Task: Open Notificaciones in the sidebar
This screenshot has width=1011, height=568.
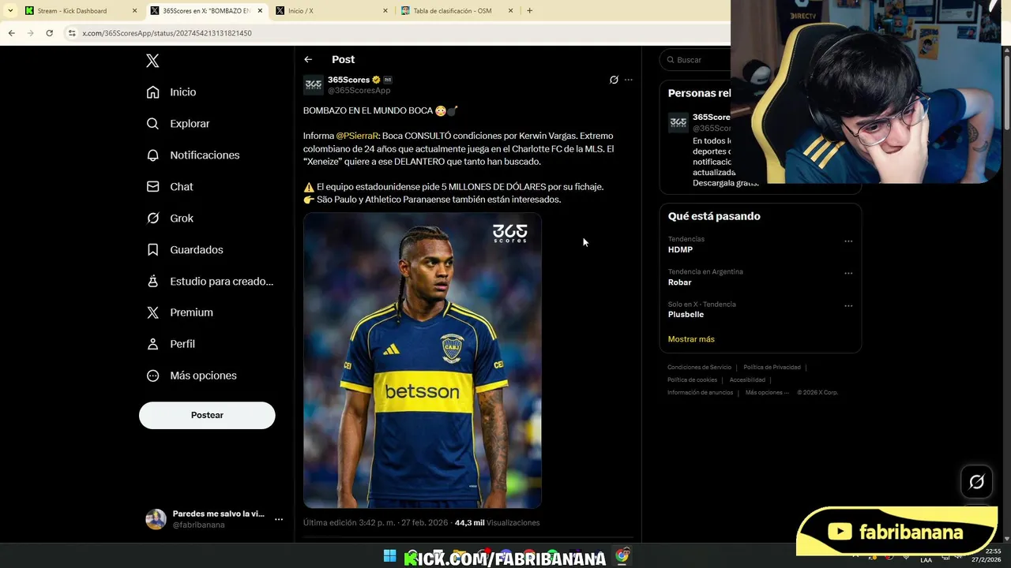Action: point(193,155)
